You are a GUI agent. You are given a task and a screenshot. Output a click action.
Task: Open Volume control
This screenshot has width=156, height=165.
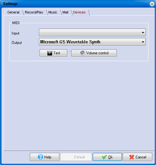pos(94,53)
